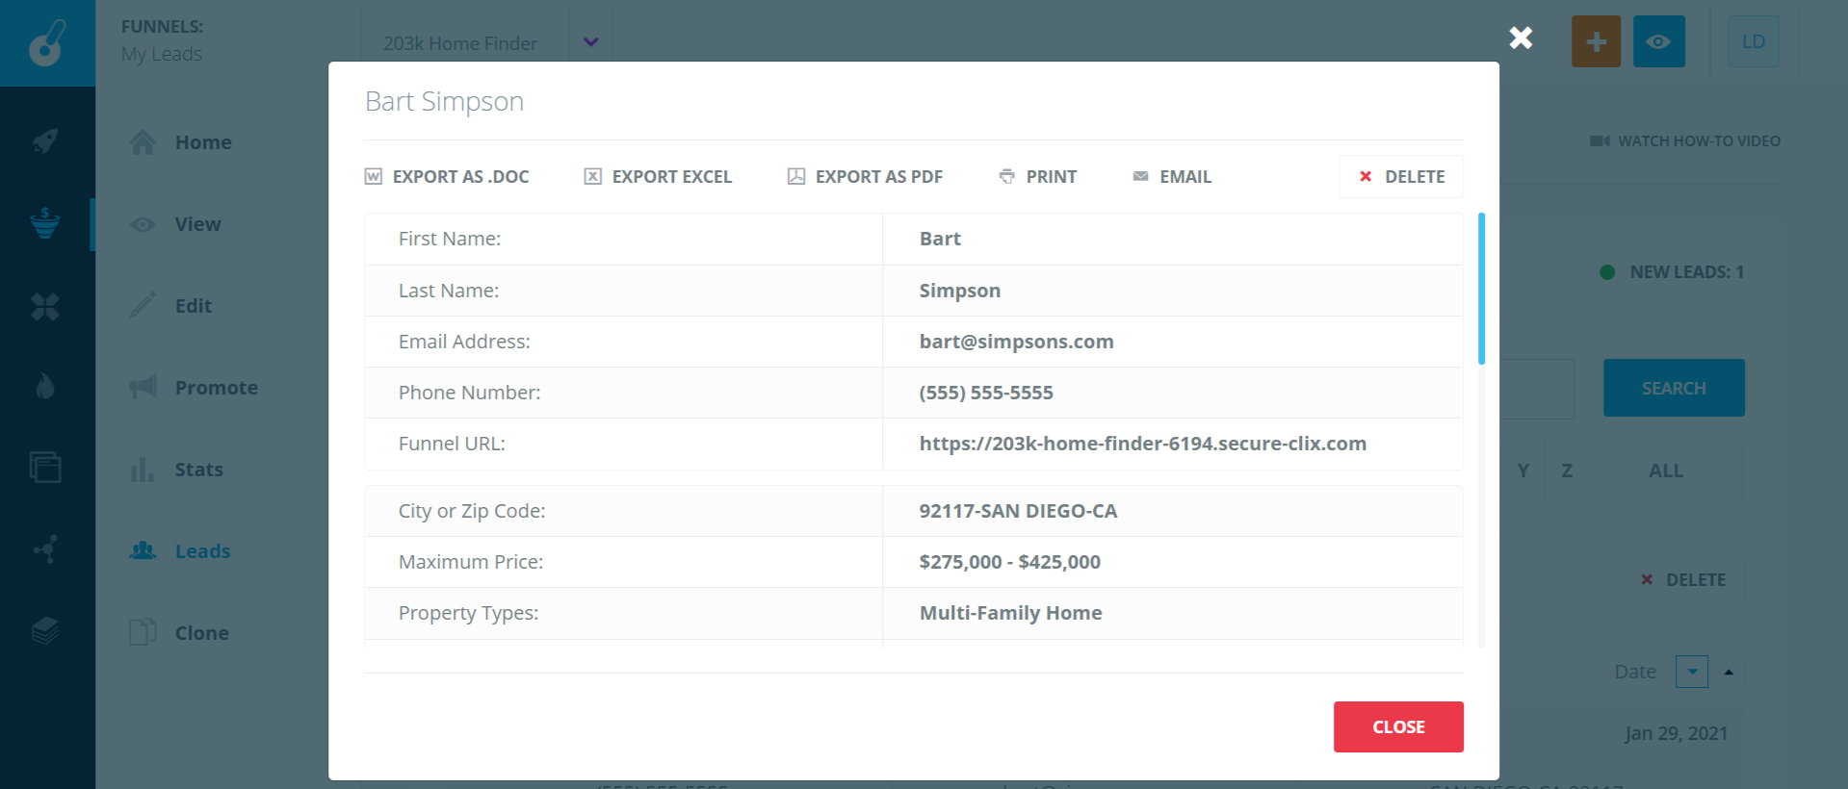Viewport: 1848px width, 789px height.
Task: Click the (555) 555-5555 phone number
Action: click(986, 393)
